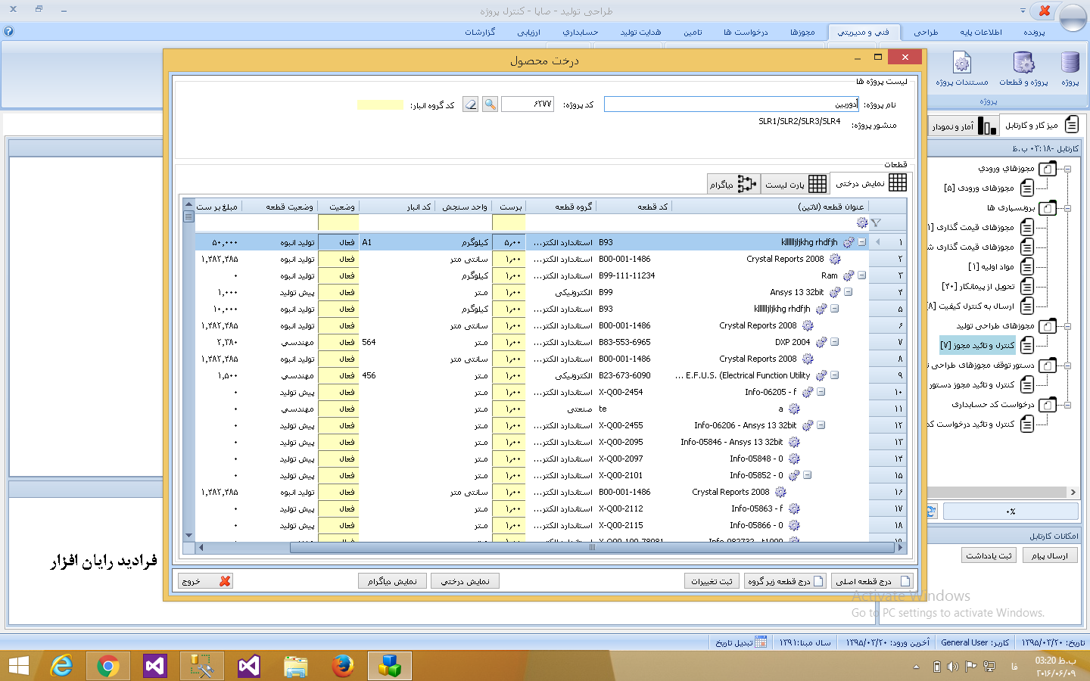Image resolution: width=1090 pixels, height=681 pixels.
Task: Switch to the دیاگرام tab
Action: (x=733, y=184)
